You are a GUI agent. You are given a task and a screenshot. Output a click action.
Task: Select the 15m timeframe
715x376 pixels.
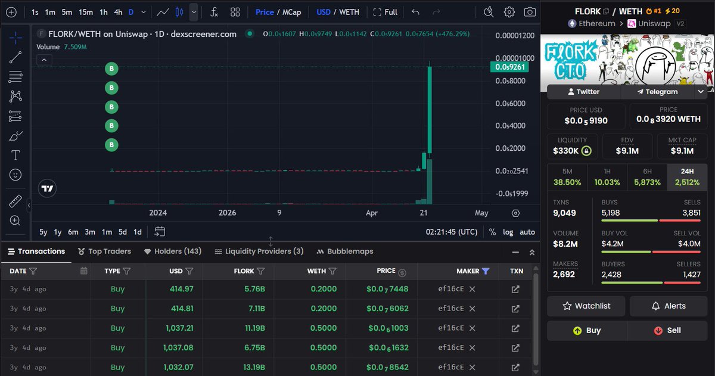[x=86, y=12]
